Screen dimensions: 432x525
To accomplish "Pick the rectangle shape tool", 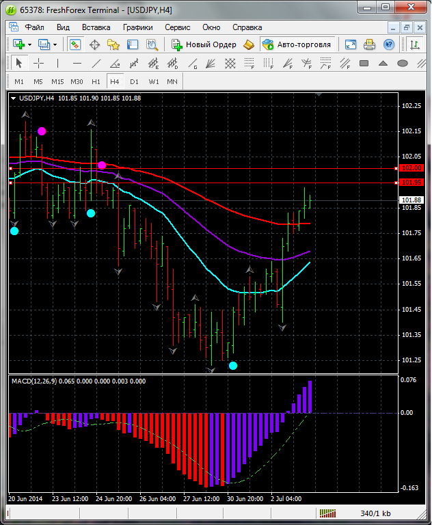I will click(x=364, y=64).
